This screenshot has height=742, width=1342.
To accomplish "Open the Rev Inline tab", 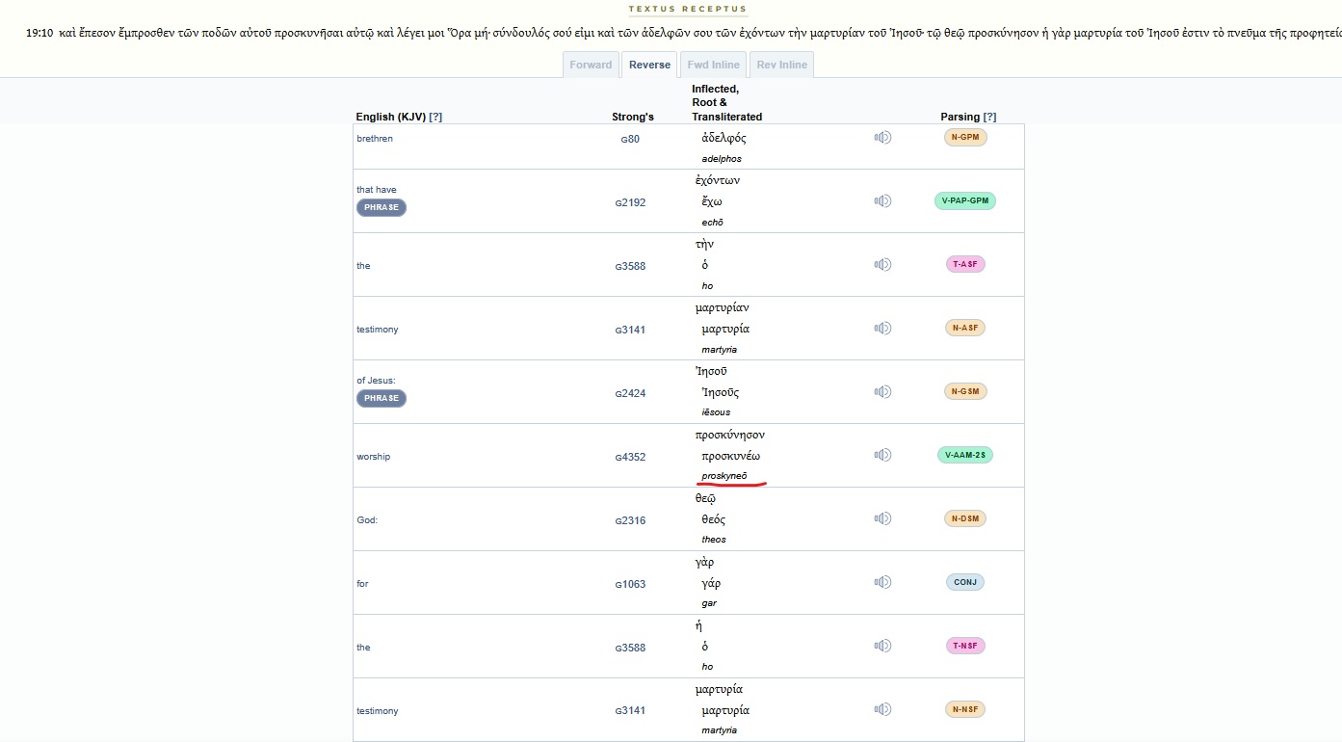I will (781, 65).
